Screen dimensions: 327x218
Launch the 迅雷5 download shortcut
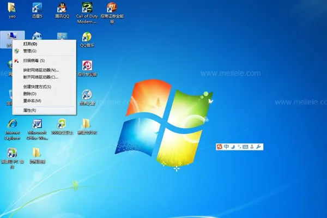point(37,10)
